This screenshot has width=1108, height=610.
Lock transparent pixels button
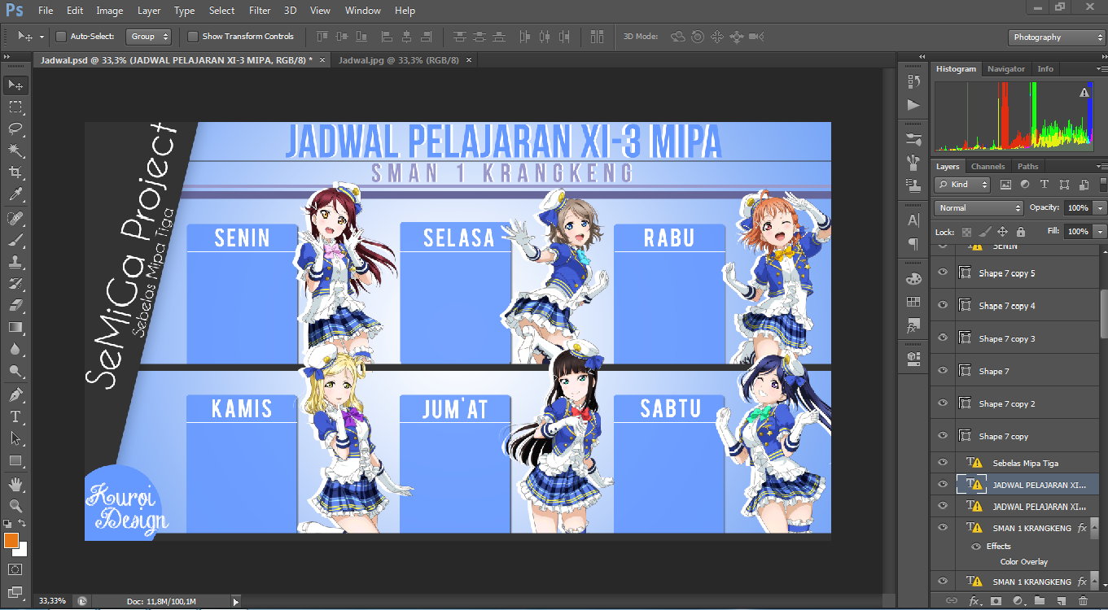(966, 232)
